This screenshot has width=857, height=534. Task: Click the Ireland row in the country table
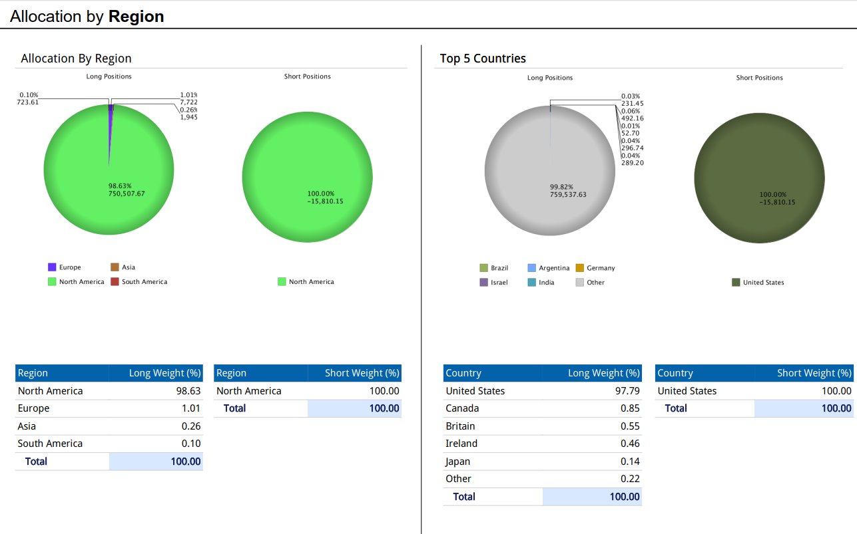(542, 444)
